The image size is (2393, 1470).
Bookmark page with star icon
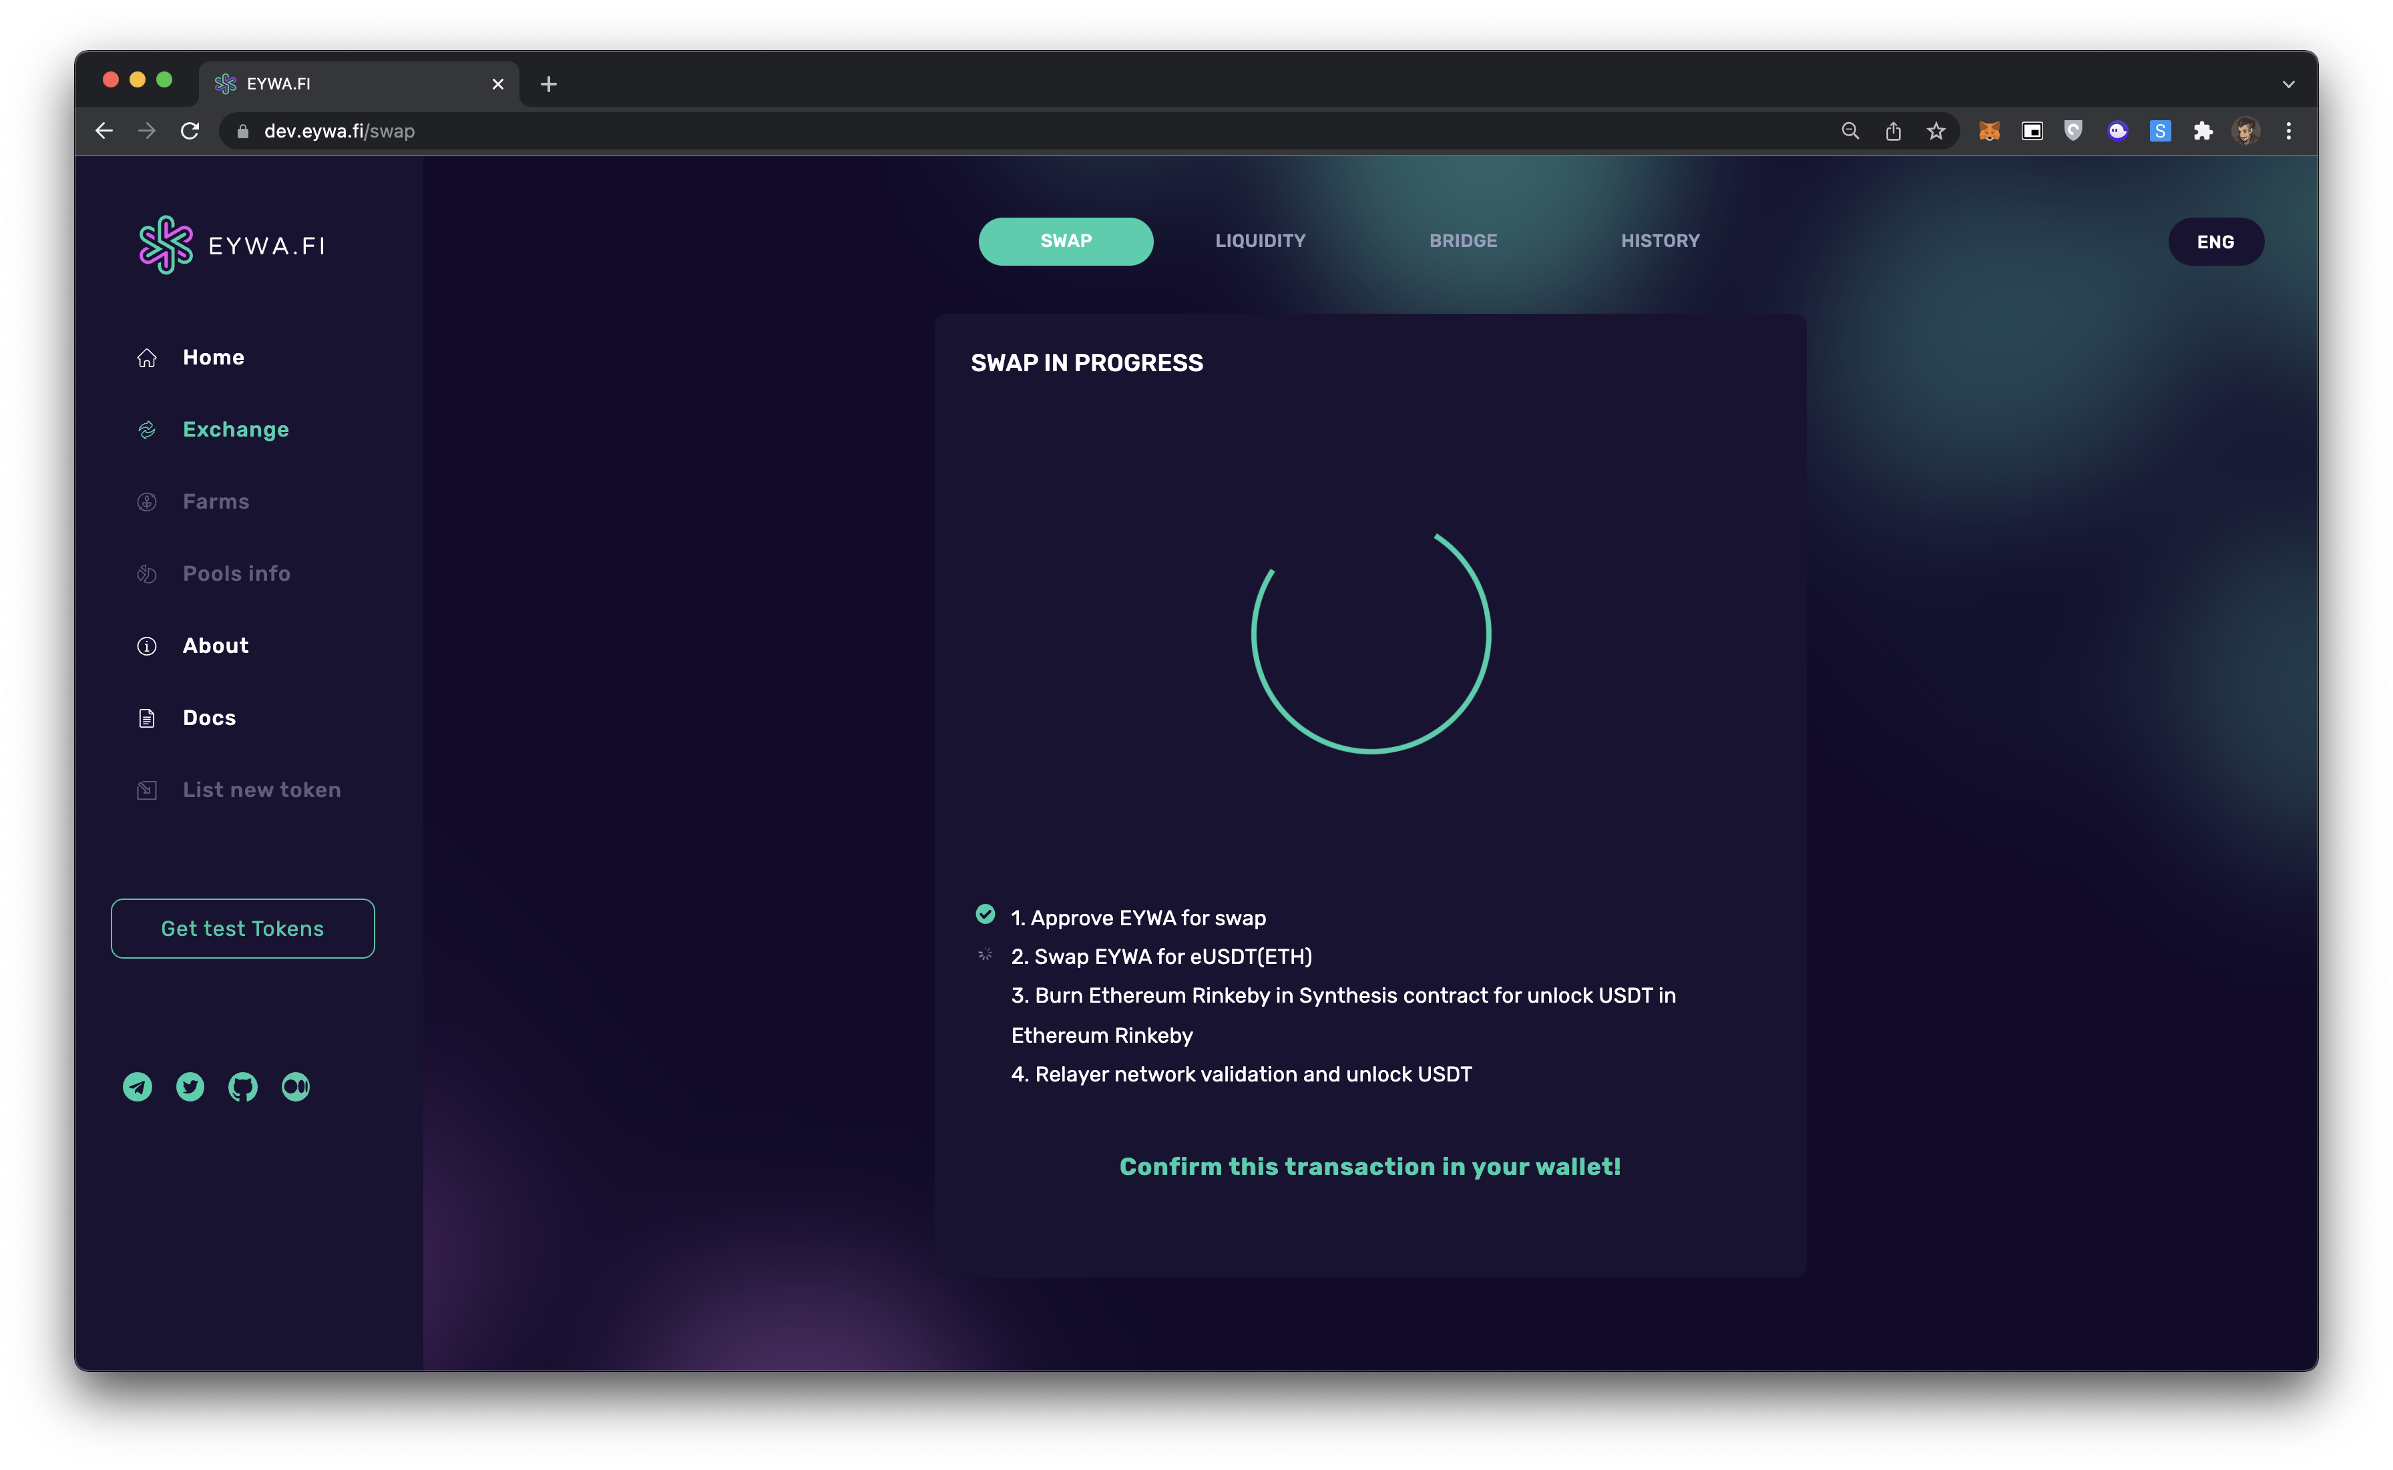pyautogui.click(x=1936, y=132)
